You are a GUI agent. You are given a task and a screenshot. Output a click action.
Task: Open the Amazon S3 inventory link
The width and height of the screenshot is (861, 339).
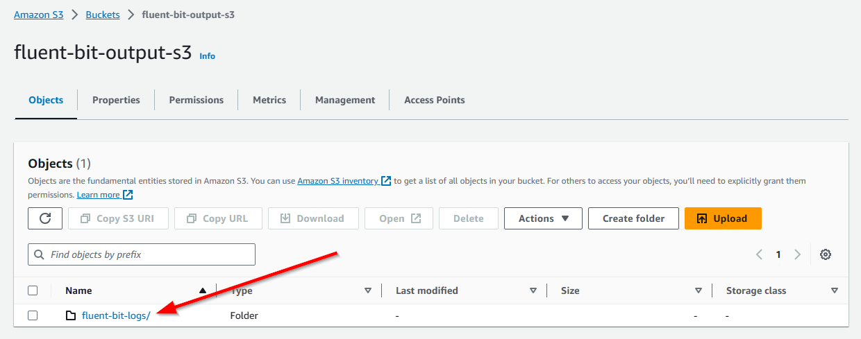point(338,181)
